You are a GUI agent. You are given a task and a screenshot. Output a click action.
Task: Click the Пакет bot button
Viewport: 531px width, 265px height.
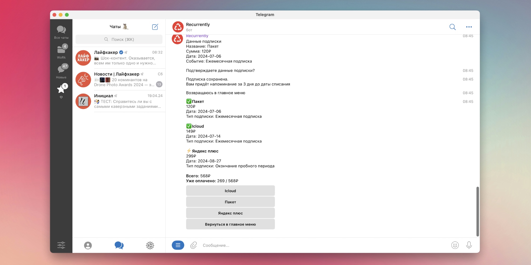tap(230, 202)
